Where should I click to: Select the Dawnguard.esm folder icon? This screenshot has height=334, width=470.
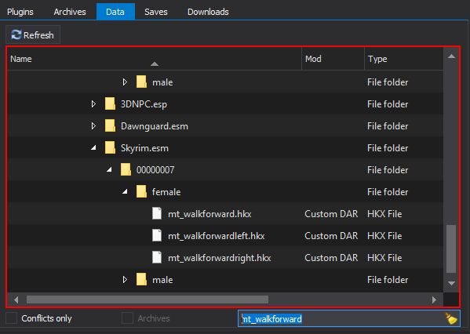pyautogui.click(x=111, y=125)
